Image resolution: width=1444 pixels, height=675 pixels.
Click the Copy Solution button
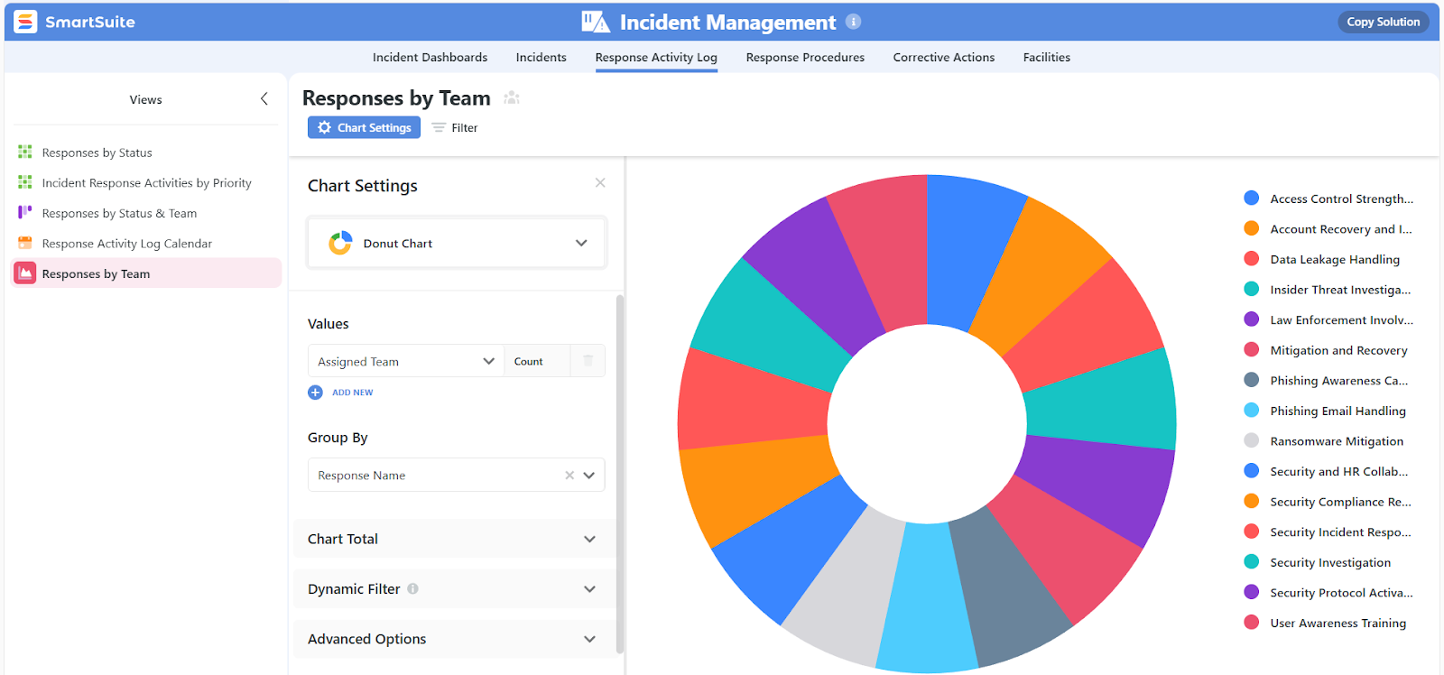click(x=1383, y=22)
